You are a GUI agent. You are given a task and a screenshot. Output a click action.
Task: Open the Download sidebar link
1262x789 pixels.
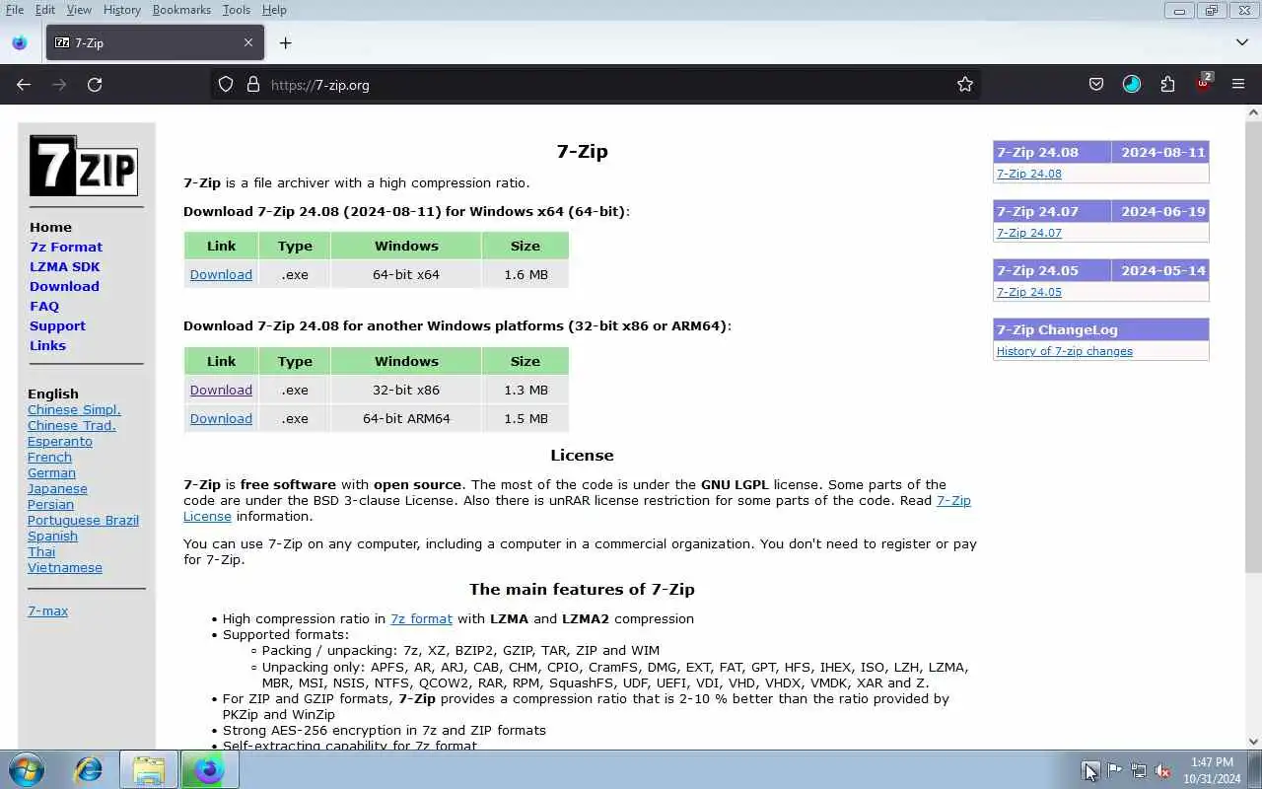[x=64, y=286]
